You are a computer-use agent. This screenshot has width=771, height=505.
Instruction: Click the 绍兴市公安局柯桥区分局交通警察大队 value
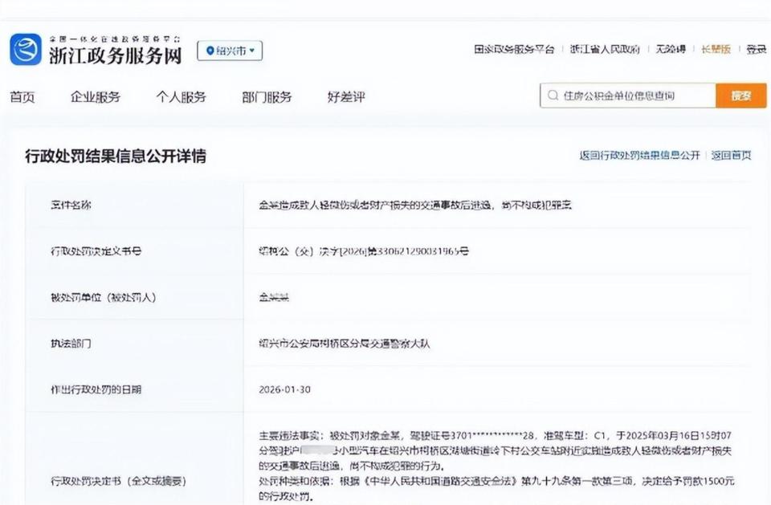click(345, 343)
